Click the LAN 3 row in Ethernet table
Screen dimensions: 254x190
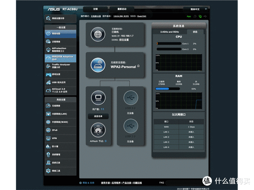[x=179, y=142]
